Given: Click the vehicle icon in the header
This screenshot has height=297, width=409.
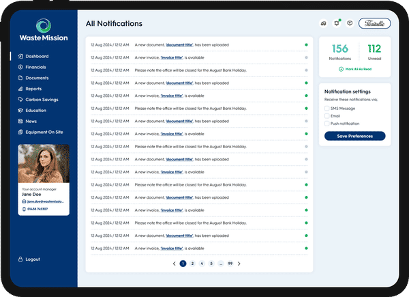Looking at the screenshot, I should point(324,23).
